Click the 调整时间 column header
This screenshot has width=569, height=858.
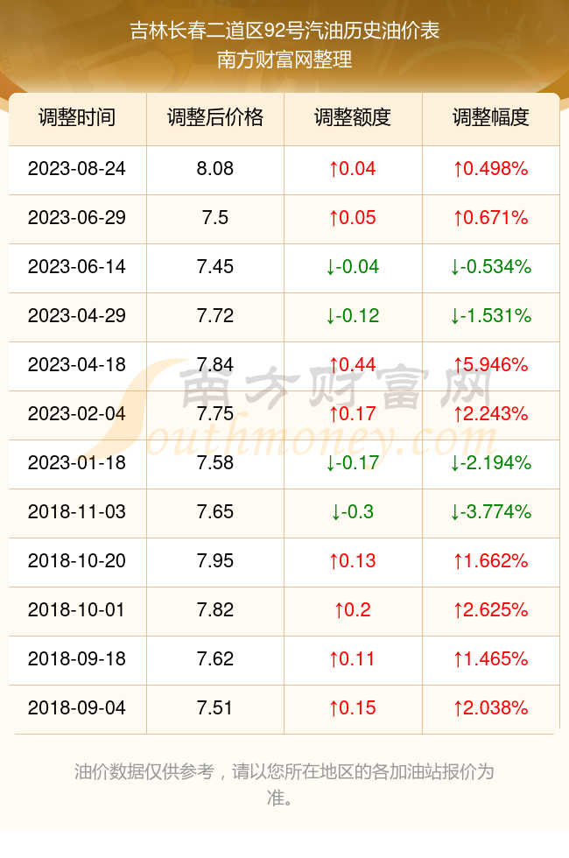click(77, 117)
